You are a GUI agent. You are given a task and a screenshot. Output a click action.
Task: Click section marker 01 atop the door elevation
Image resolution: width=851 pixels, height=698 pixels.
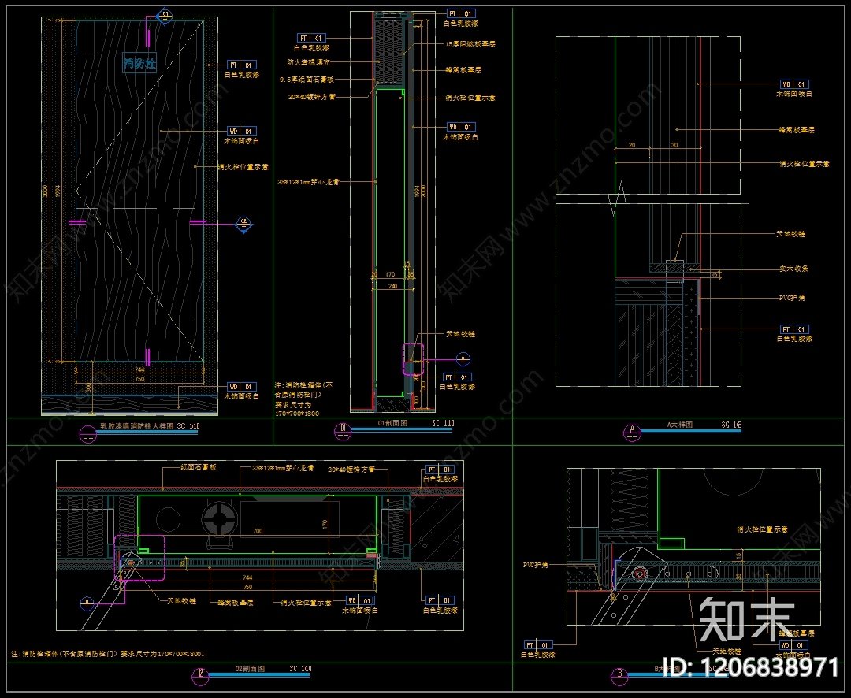click(x=165, y=15)
